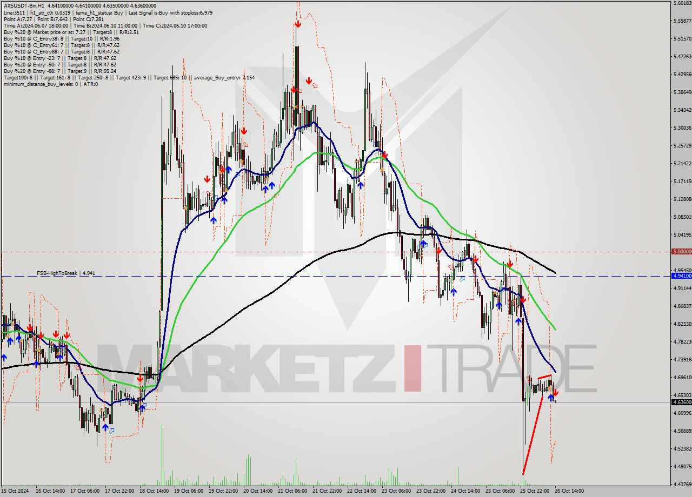Click the '24 Oct 14:00' time axis label
The width and height of the screenshot is (692, 497).
[x=465, y=491]
